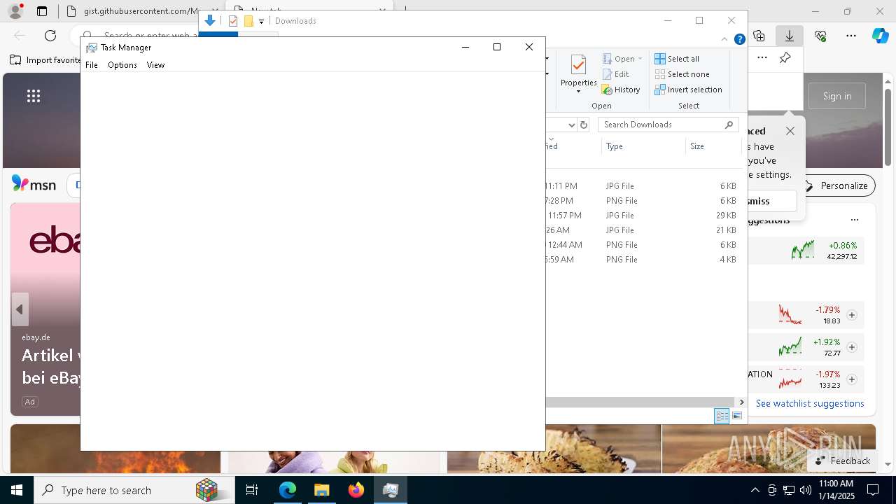Viewport: 896px width, 504px height.
Task: Click Sign in on MSN page
Action: pos(837,96)
